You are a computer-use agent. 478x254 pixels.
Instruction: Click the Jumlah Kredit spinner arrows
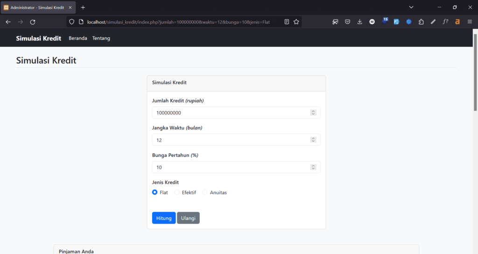[x=313, y=113]
